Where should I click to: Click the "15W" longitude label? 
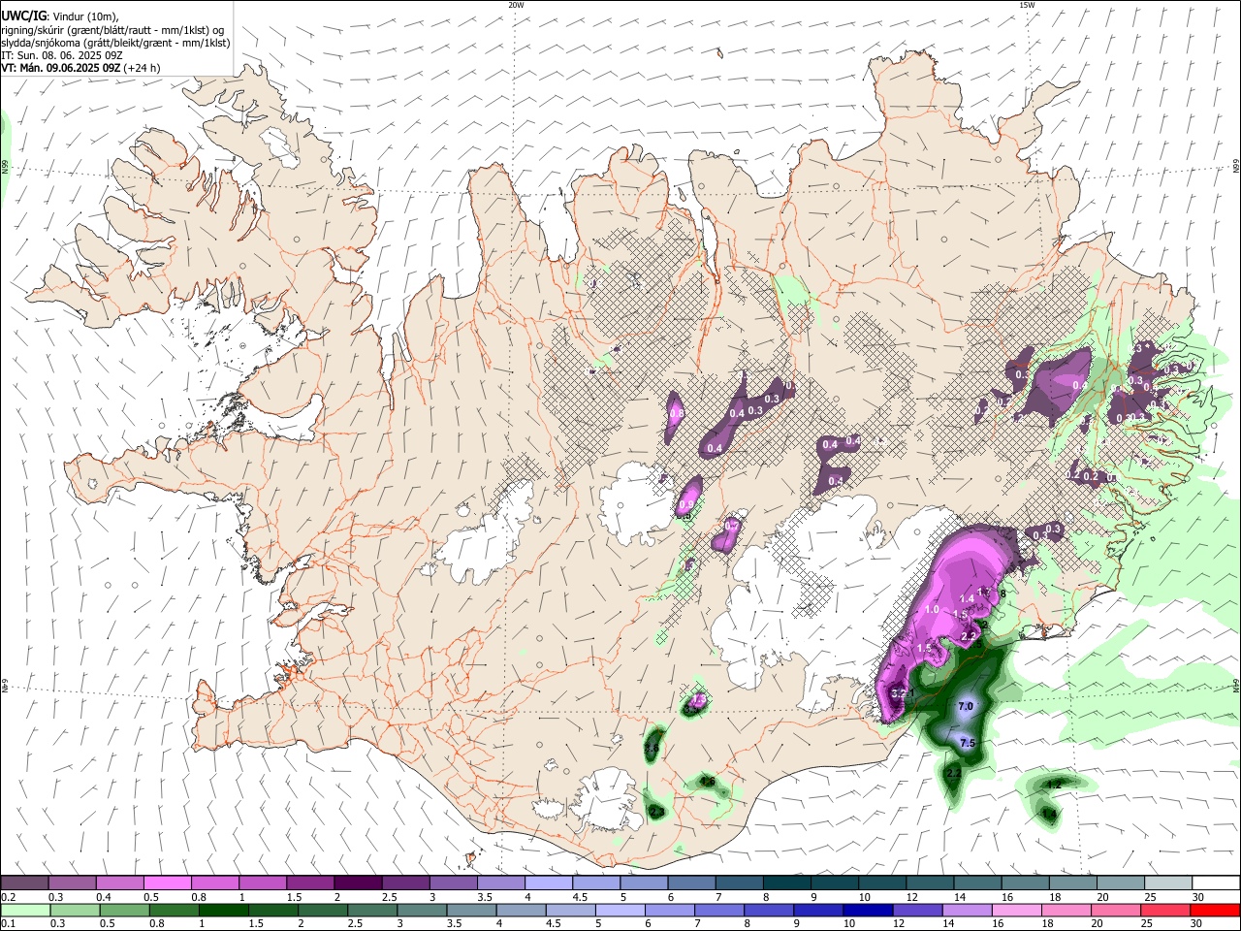1027,5
